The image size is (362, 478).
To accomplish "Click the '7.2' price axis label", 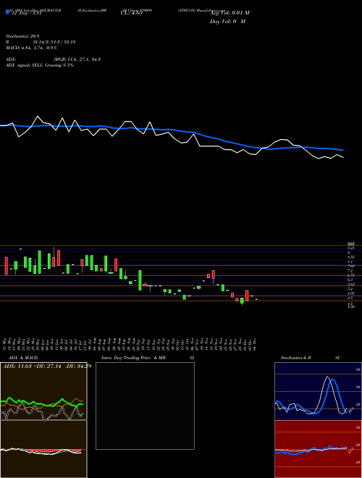I will [350, 271].
